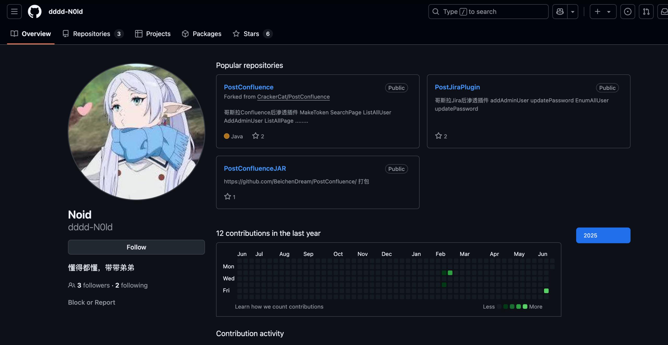Focus the Type / to search field
Viewport: 668px width, 345px height.
(488, 11)
